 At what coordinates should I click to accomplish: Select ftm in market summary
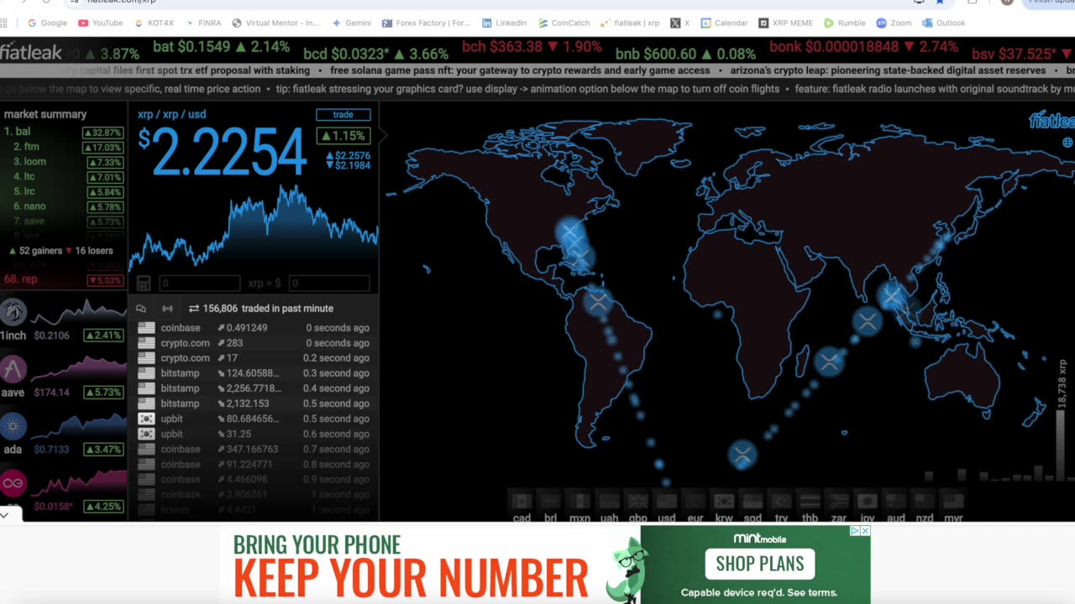pos(63,147)
